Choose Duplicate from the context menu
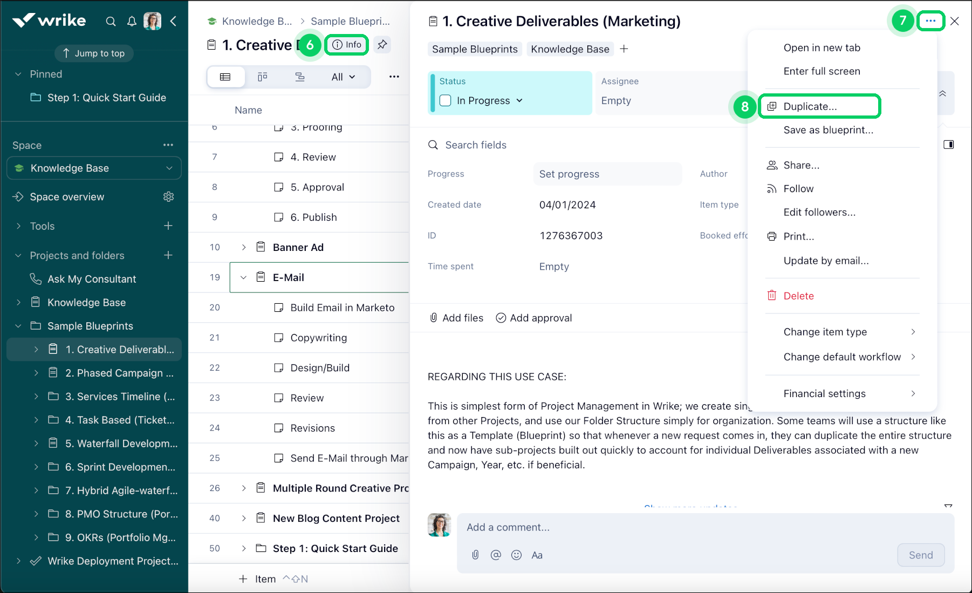This screenshot has width=972, height=593. tap(811, 106)
